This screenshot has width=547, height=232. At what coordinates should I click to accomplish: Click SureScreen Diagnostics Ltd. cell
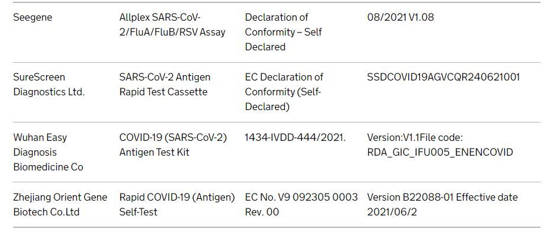[x=49, y=85]
